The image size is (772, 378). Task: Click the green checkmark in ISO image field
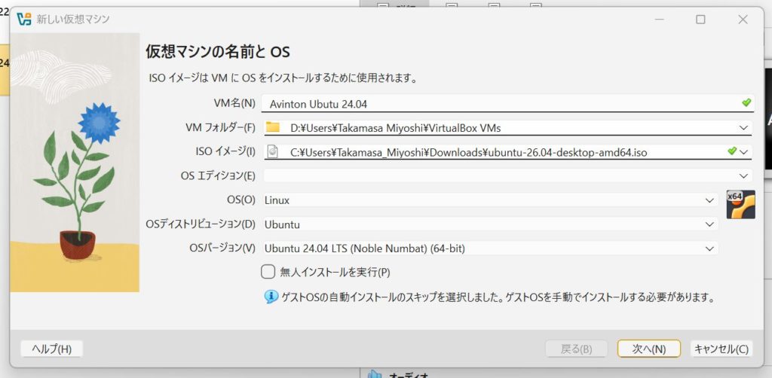pos(732,151)
